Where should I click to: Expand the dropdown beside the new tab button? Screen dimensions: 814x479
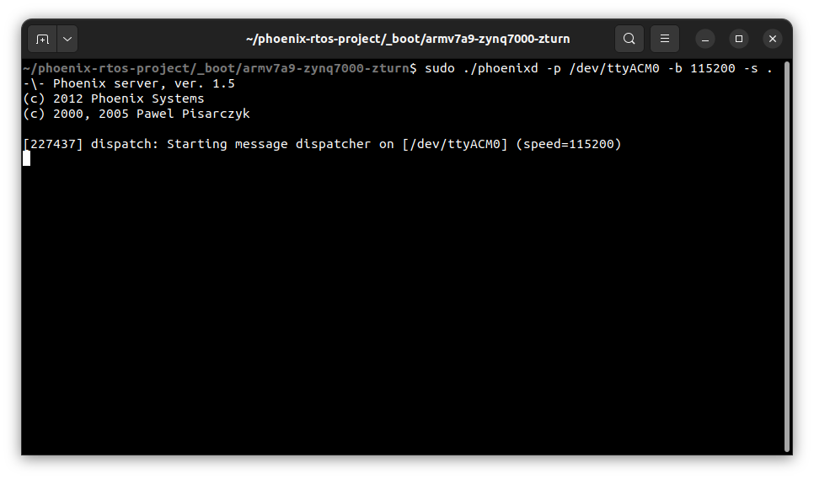click(67, 39)
